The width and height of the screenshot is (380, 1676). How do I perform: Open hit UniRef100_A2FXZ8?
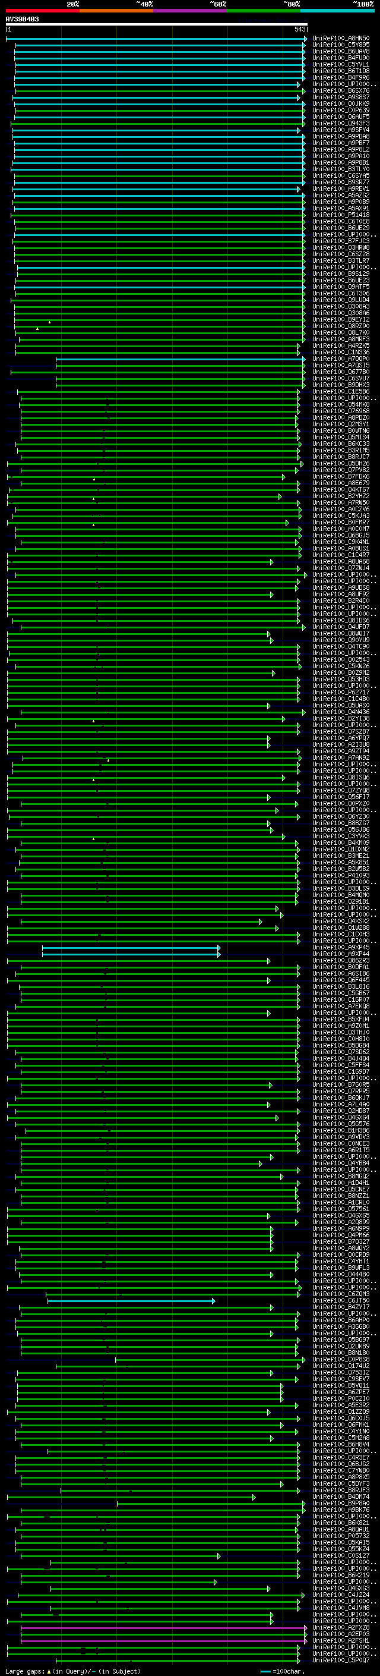[x=341, y=1628]
